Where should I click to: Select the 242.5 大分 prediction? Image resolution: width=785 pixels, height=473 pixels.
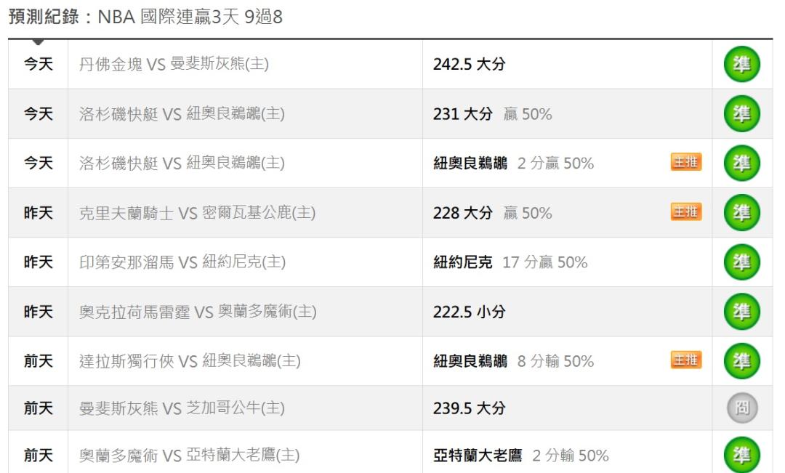[x=469, y=65]
